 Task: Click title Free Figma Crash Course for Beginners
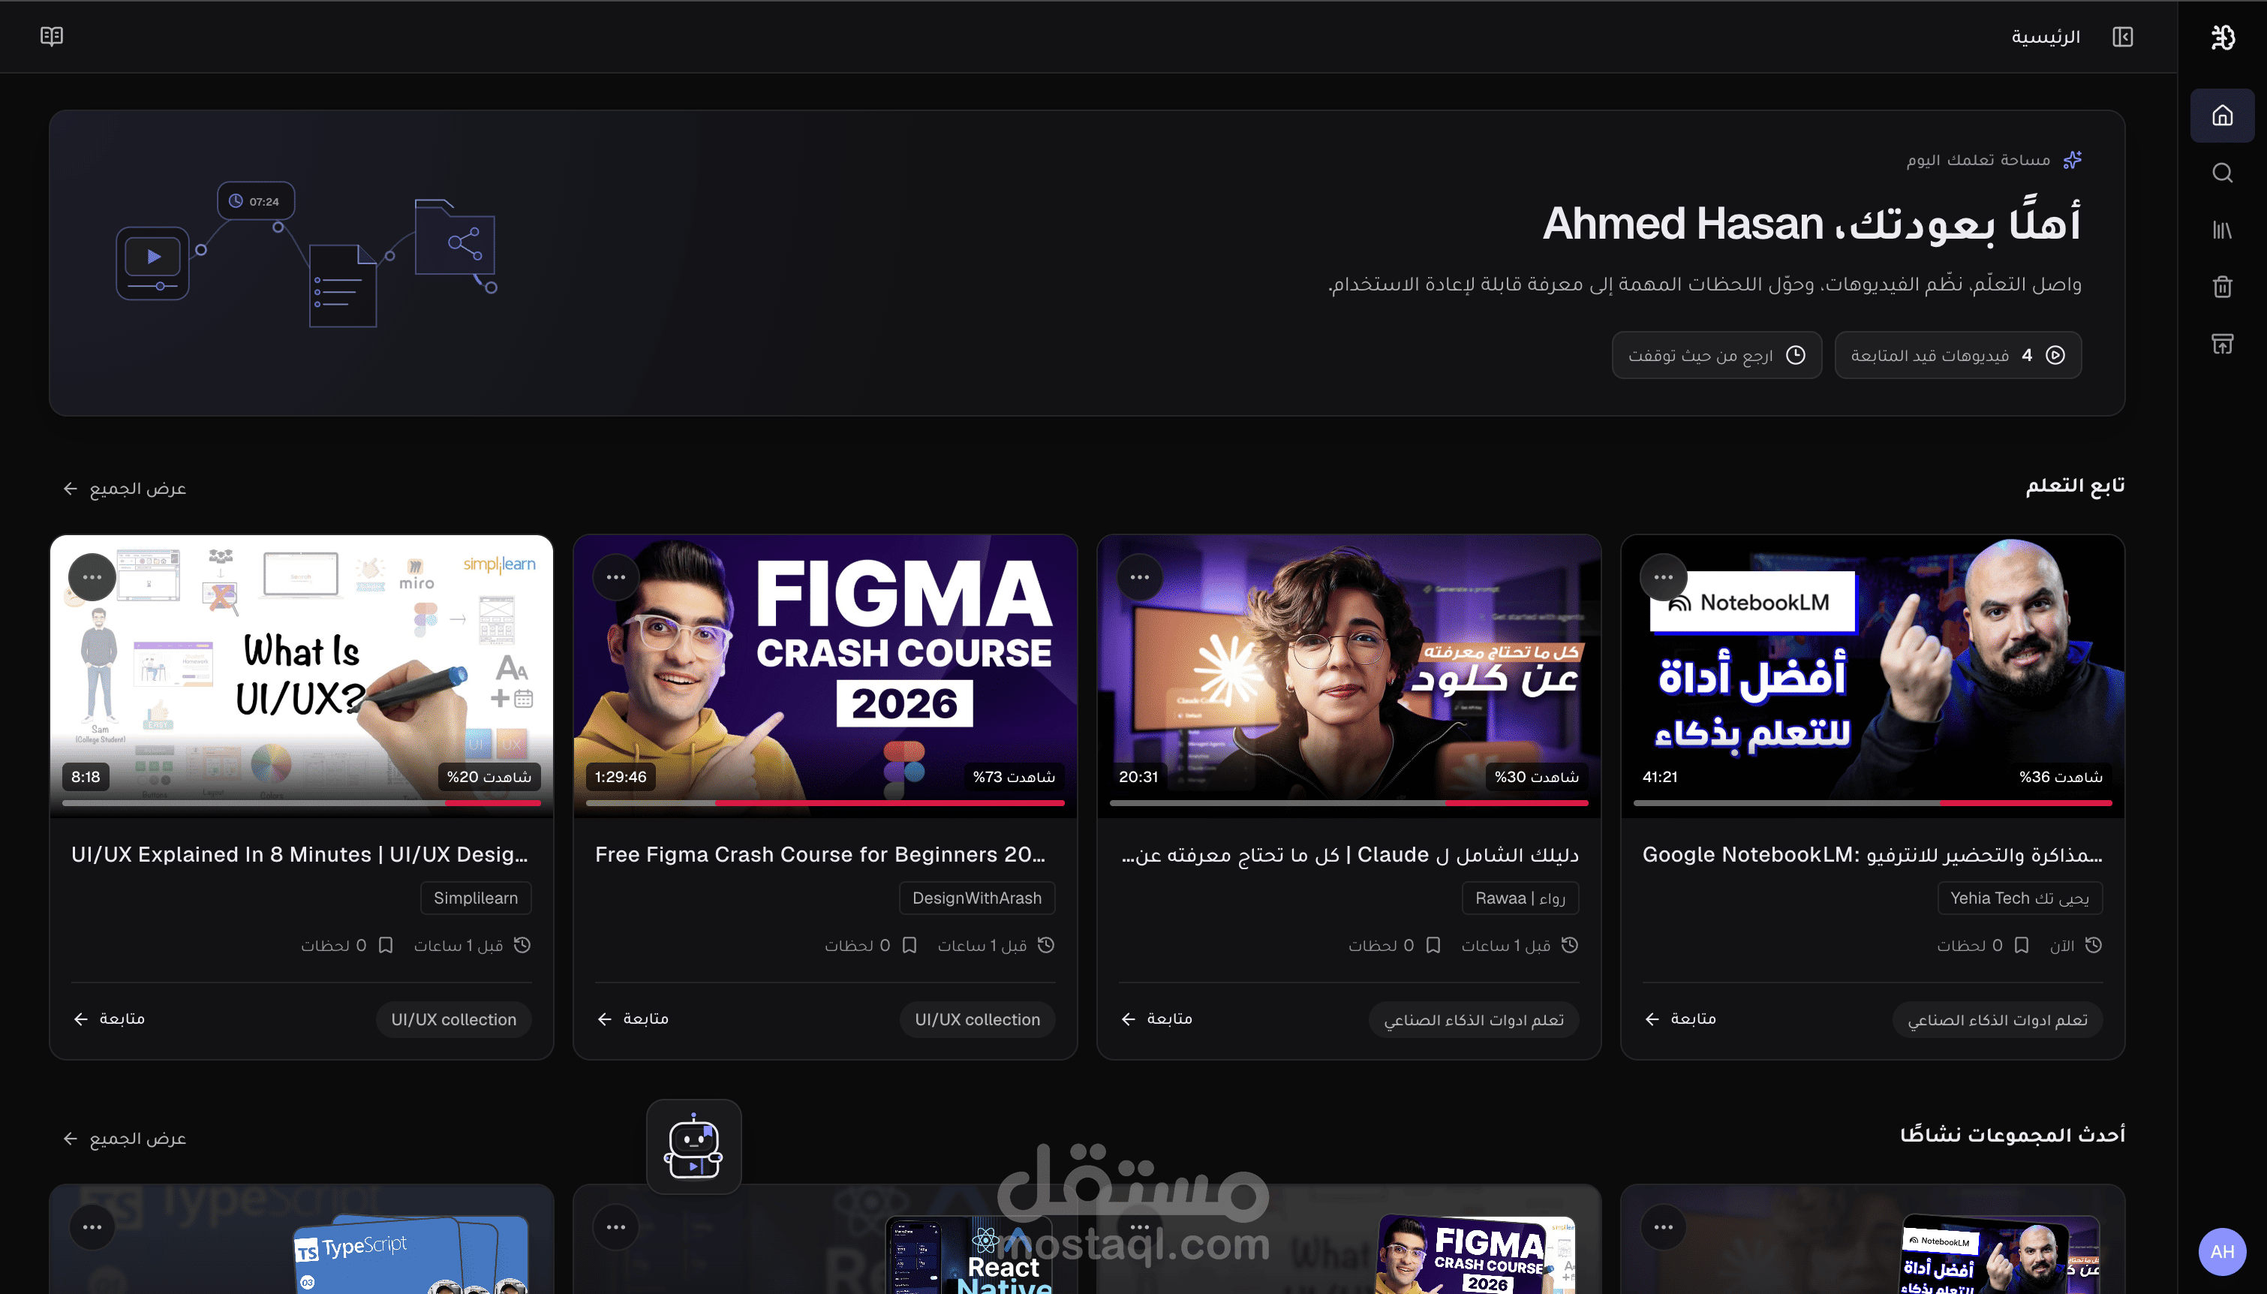(820, 855)
